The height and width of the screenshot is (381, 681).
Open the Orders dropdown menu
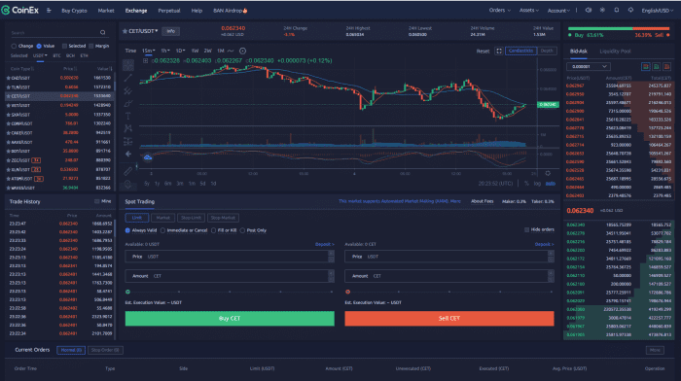(x=499, y=10)
